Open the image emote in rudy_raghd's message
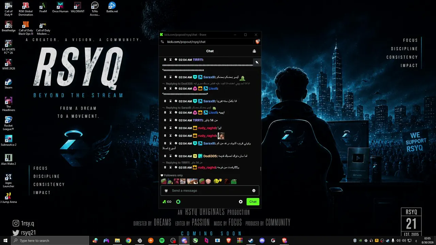The height and width of the screenshot is (245, 436). click(221, 136)
